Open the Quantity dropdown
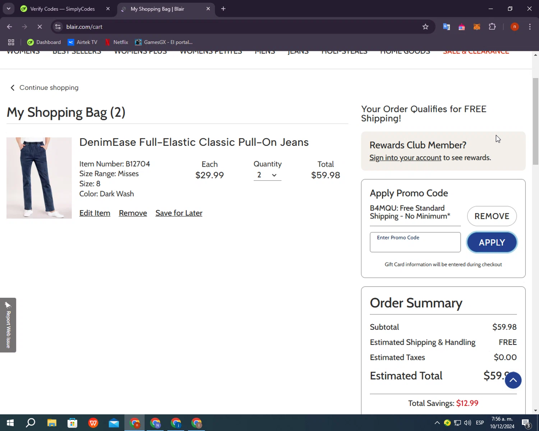The image size is (539, 431). click(x=267, y=175)
